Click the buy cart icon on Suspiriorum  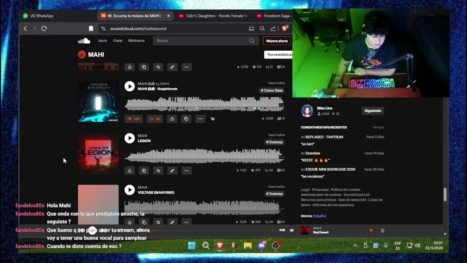(213, 119)
